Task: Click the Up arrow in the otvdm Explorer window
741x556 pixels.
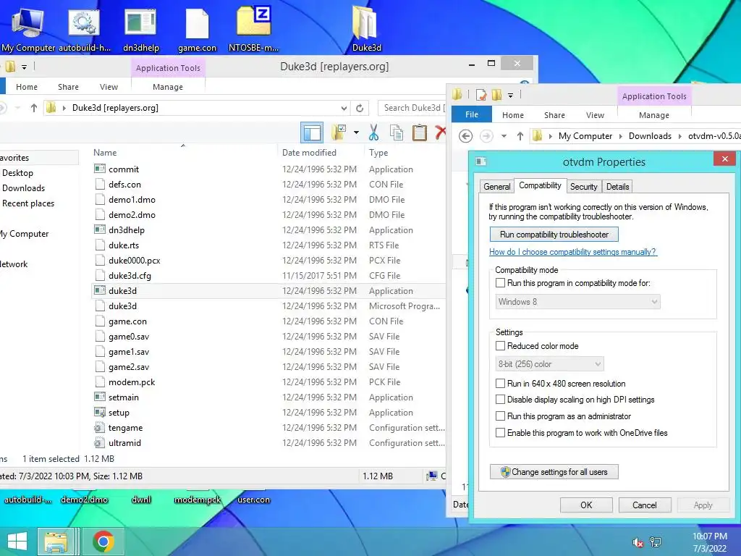Action: pyautogui.click(x=520, y=136)
